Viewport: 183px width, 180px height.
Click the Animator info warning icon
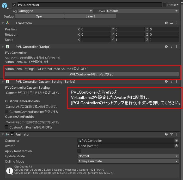tap(10, 171)
